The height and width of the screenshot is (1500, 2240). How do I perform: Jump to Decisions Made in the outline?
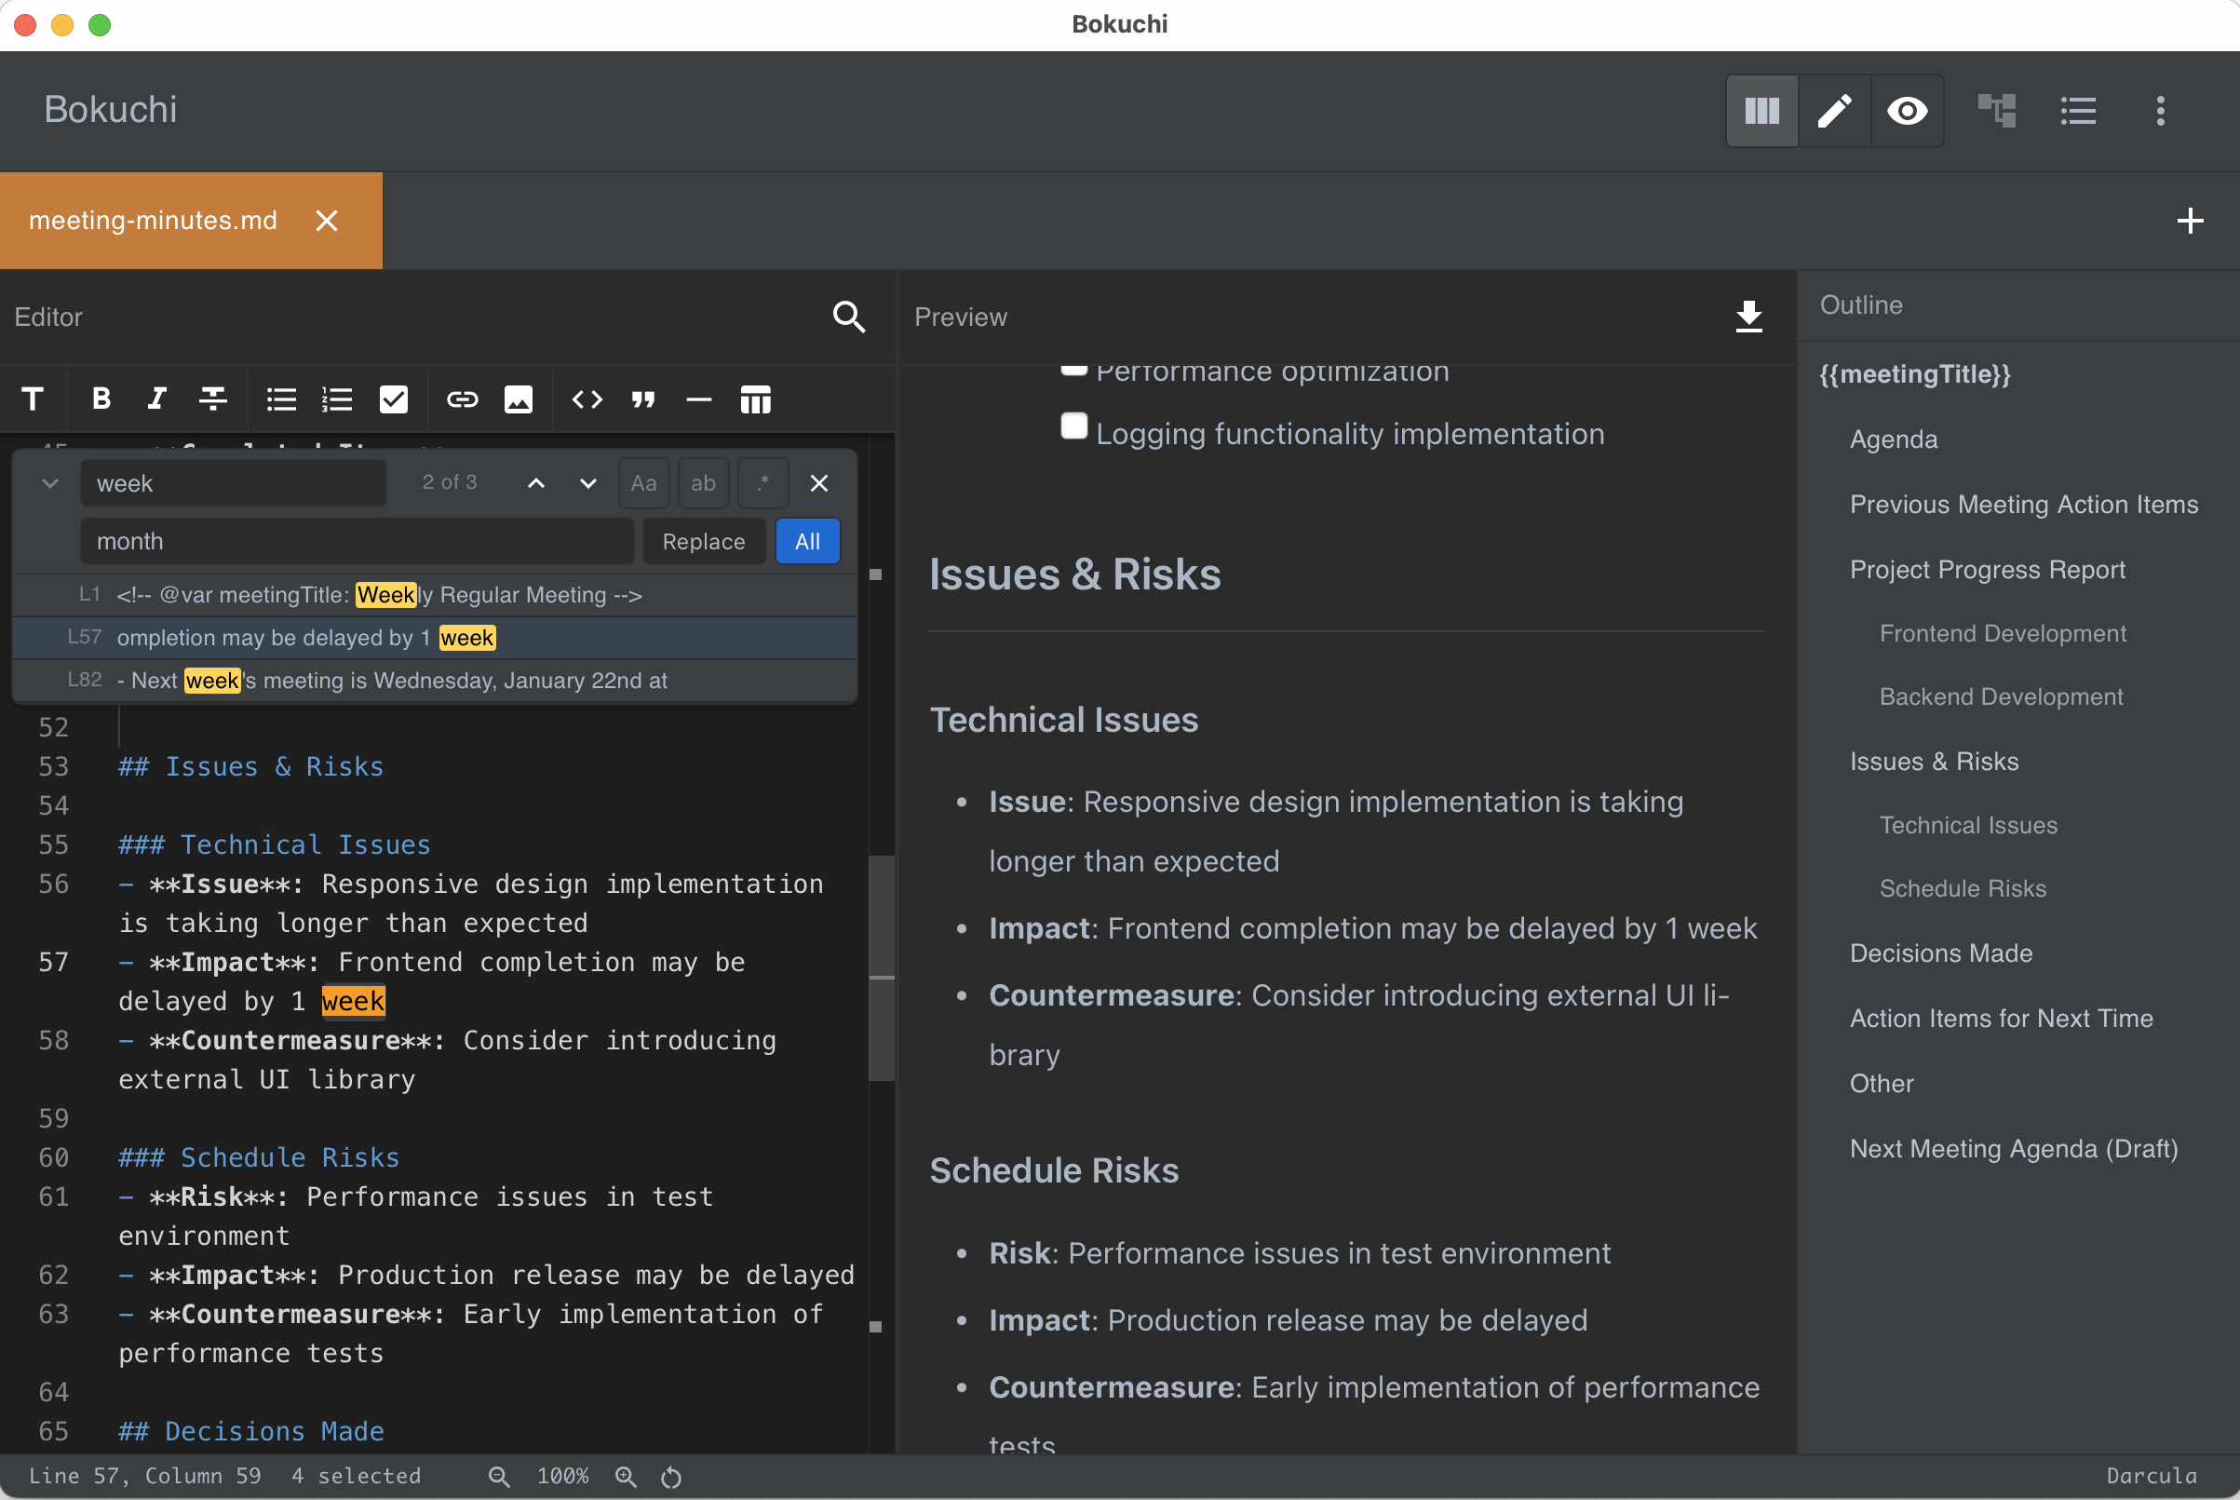coord(1940,953)
